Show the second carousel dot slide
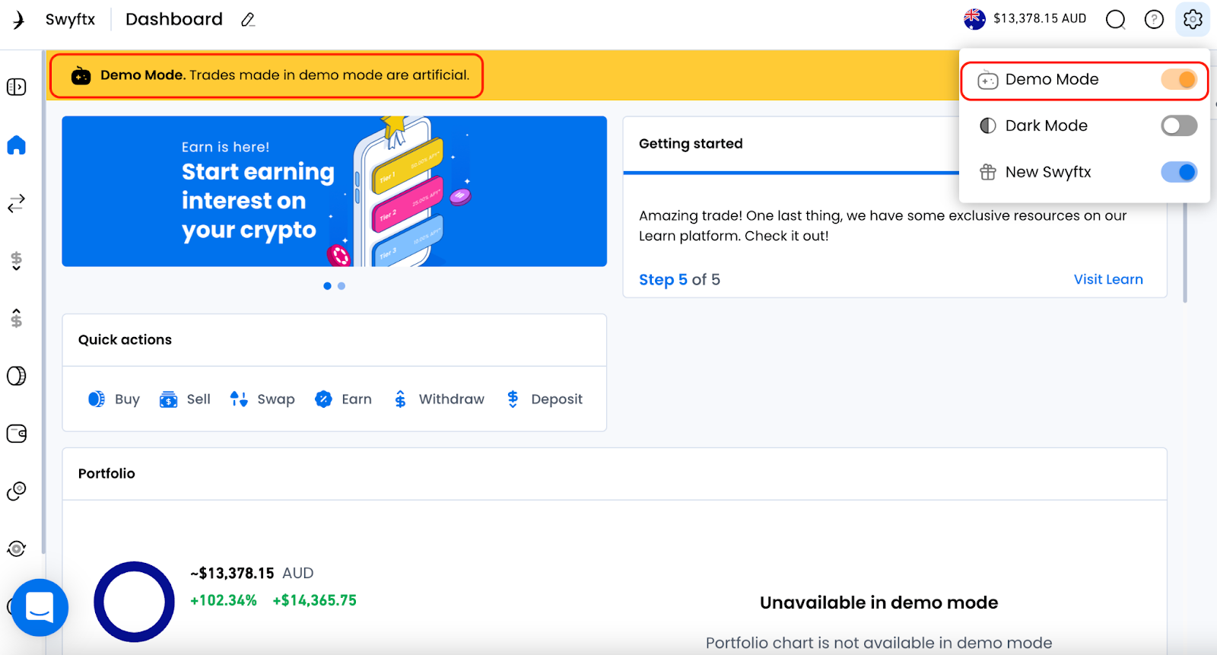 click(x=342, y=286)
